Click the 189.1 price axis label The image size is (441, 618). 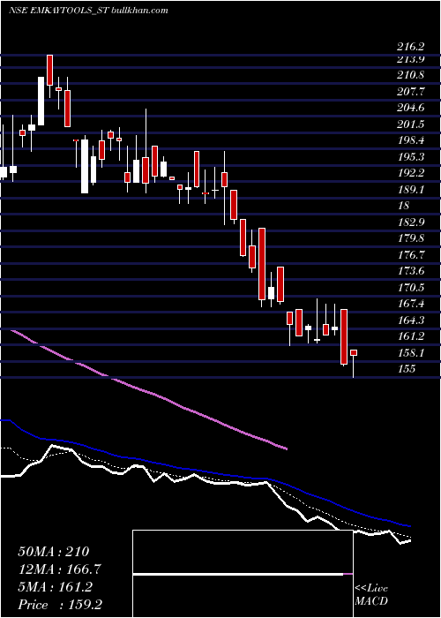tap(411, 190)
